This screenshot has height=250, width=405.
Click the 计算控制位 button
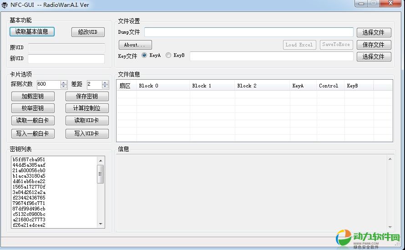pyautogui.click(x=87, y=108)
